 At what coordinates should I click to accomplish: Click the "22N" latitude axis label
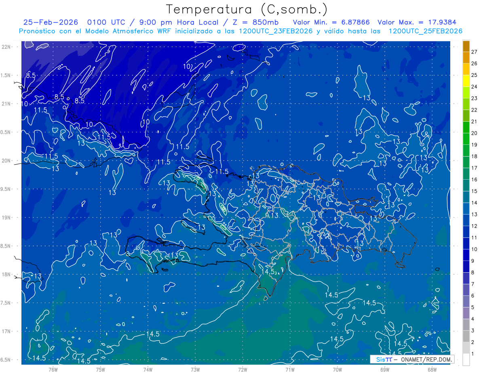click(x=6, y=47)
